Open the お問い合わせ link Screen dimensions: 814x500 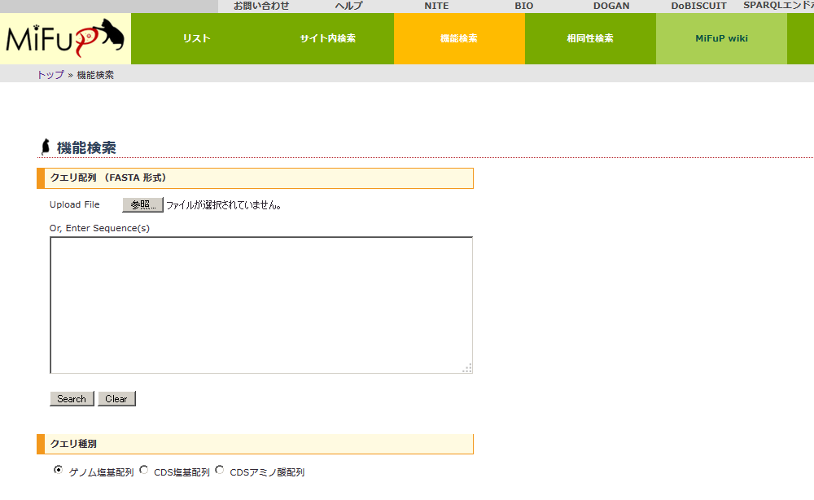point(261,6)
